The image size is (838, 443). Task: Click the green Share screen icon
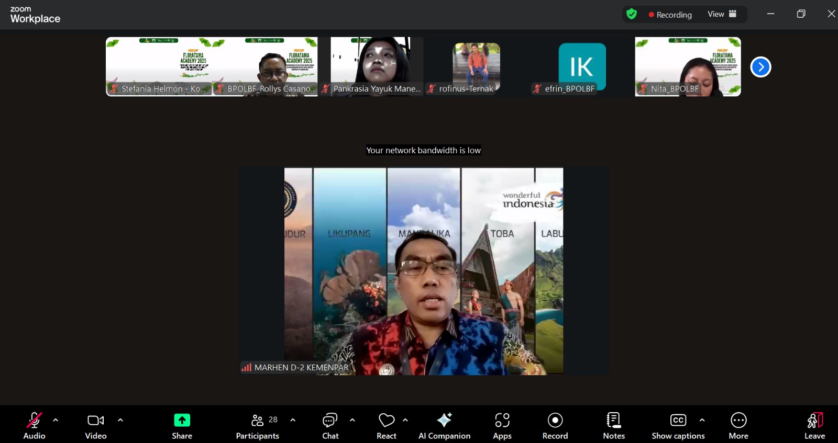[182, 420]
